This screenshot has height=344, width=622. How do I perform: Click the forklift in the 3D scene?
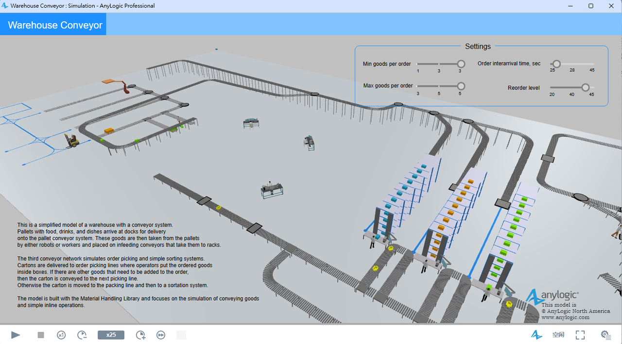coord(73,141)
